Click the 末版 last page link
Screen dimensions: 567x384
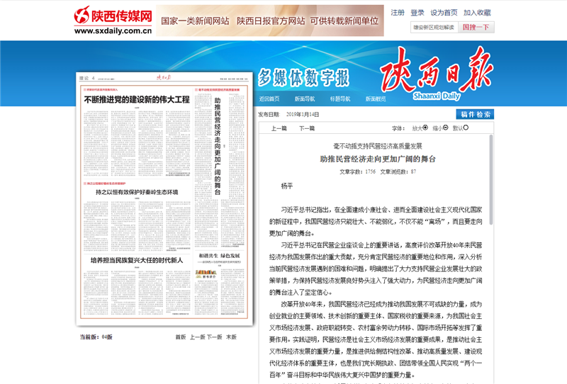pyautogui.click(x=231, y=337)
